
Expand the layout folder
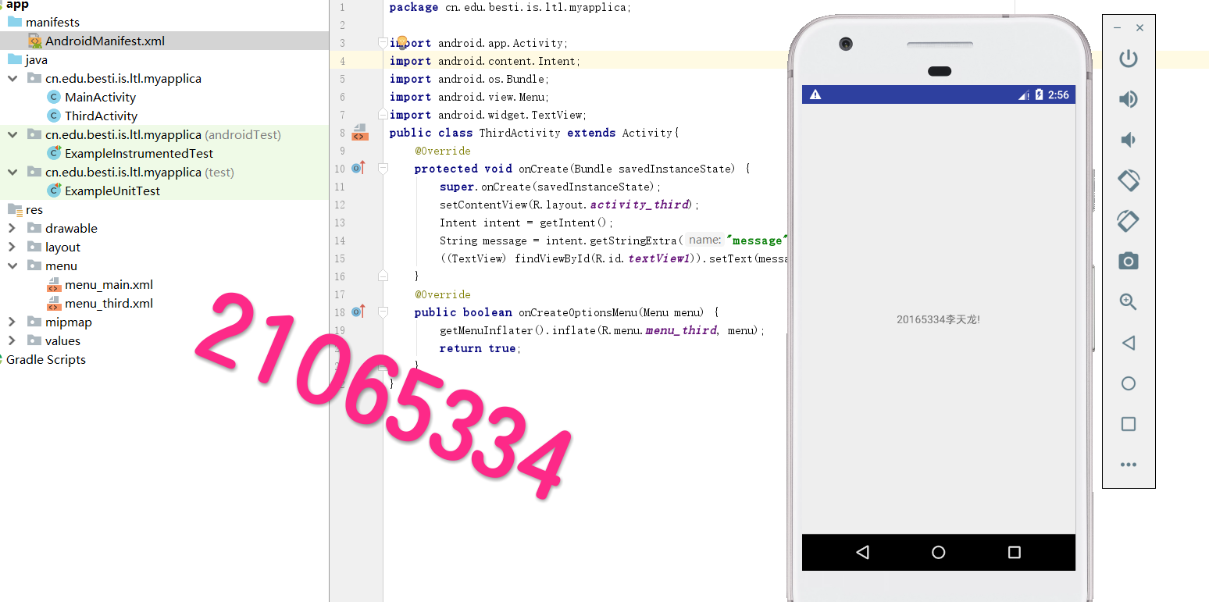pyautogui.click(x=12, y=247)
